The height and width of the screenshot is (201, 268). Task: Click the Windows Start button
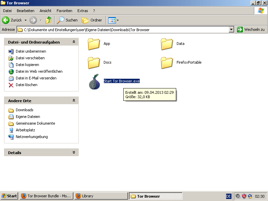9,196
